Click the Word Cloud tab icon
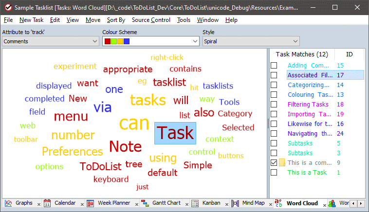Screen dimensions: 369x212 point(278,203)
